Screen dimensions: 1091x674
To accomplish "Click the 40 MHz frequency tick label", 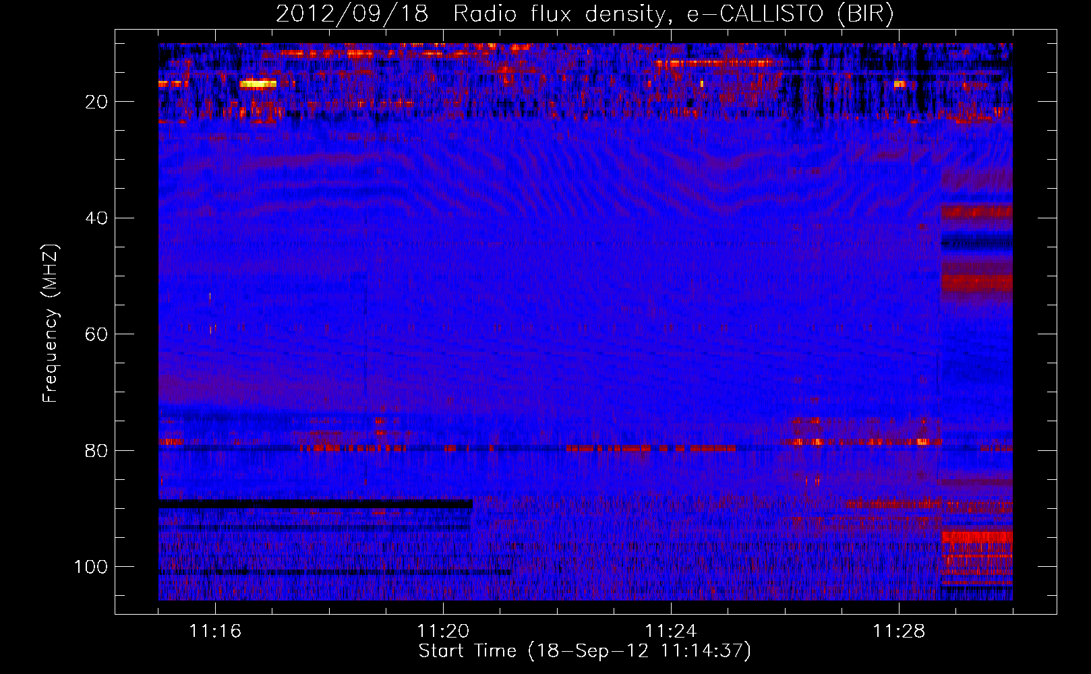I will (97, 218).
